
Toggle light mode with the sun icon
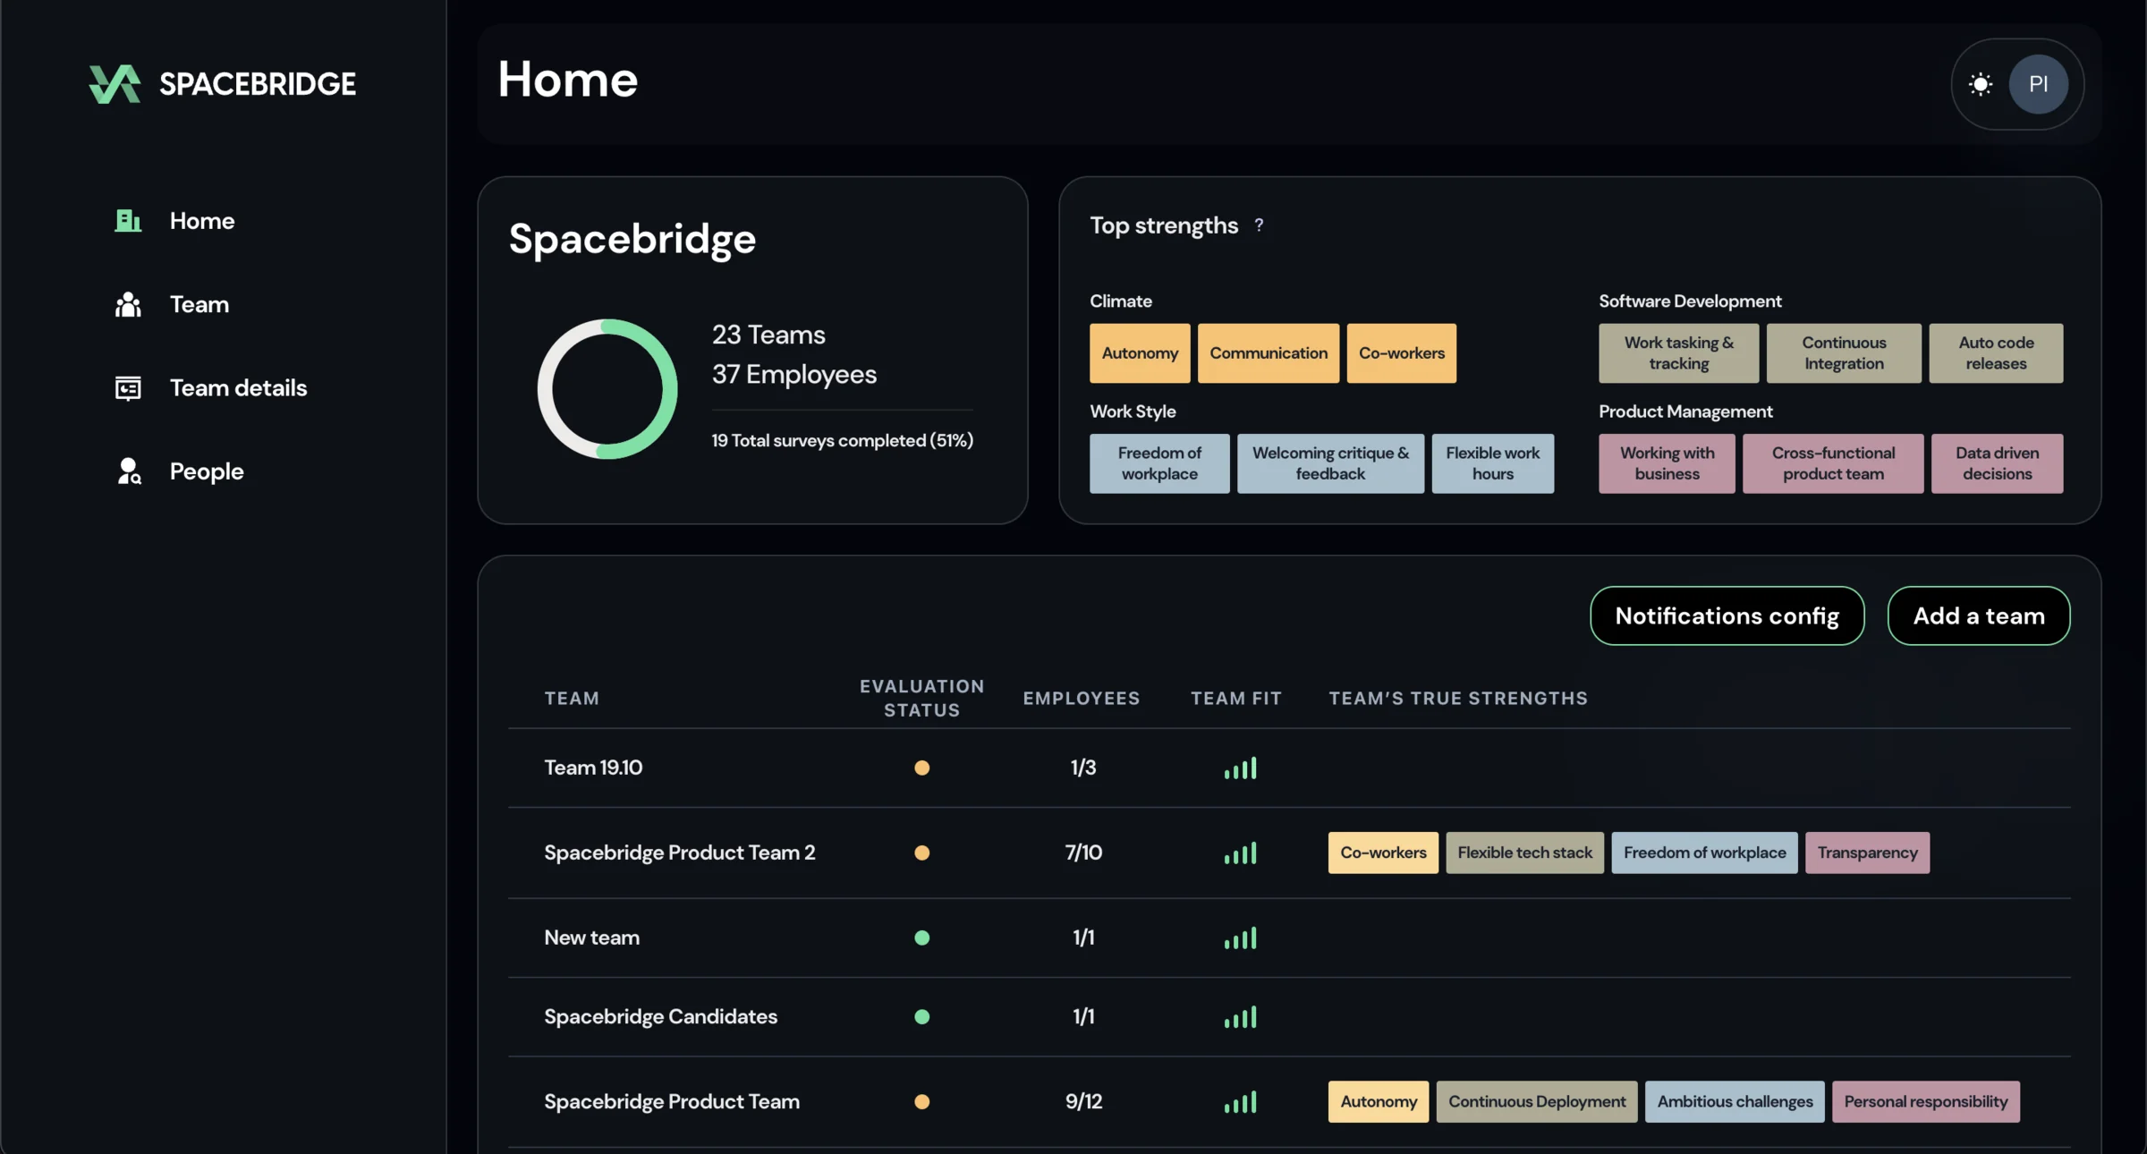coord(1981,84)
